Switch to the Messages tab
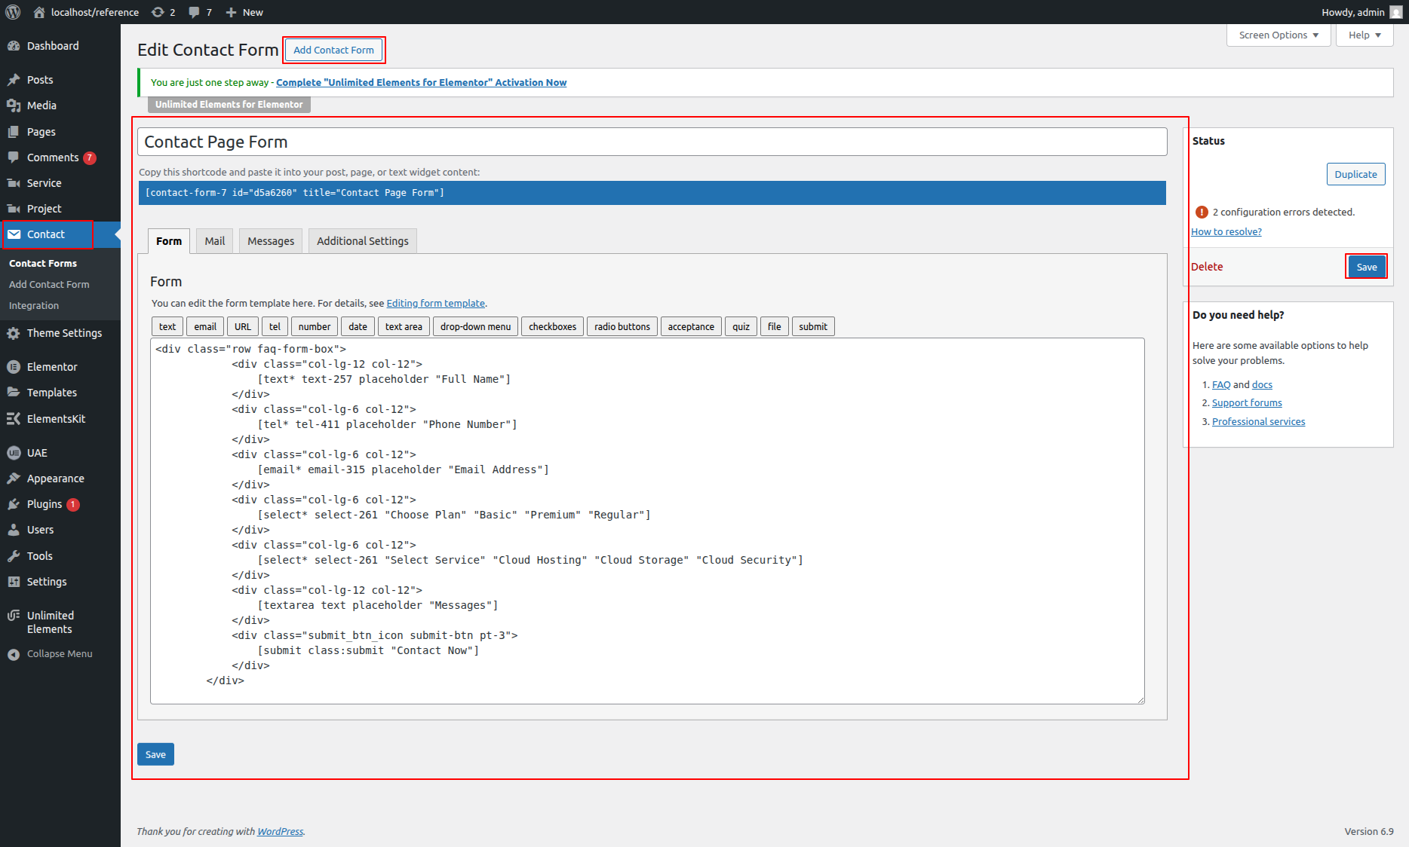This screenshot has height=847, width=1409. click(x=271, y=241)
